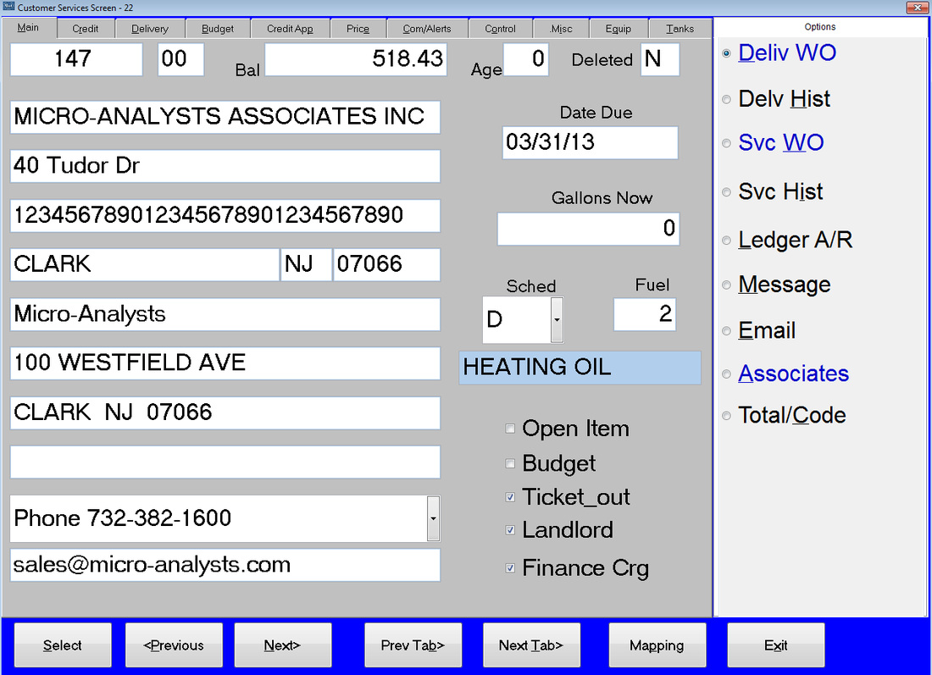
Task: Choose the Total/Code radio option
Action: [x=726, y=416]
